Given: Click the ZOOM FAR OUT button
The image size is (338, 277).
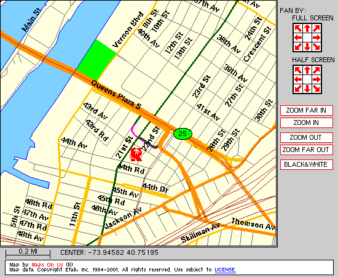Looking at the screenshot, I should pyautogui.click(x=306, y=150).
